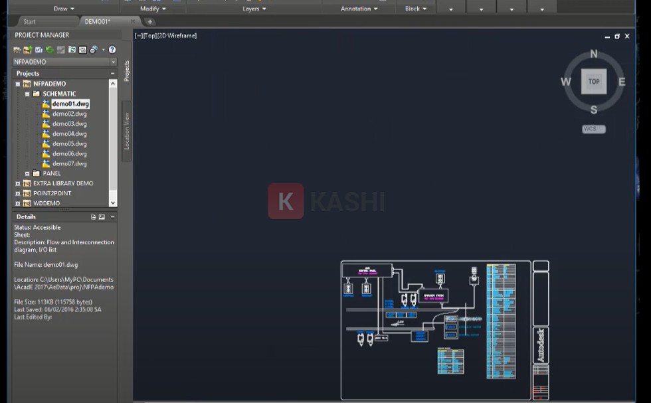Image resolution: width=651 pixels, height=403 pixels.
Task: Expand the WDDEMO project node
Action: coord(18,203)
